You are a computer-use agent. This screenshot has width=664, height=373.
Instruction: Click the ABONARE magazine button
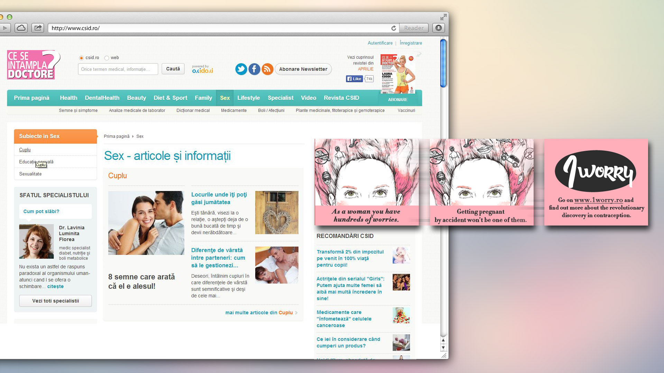[398, 99]
